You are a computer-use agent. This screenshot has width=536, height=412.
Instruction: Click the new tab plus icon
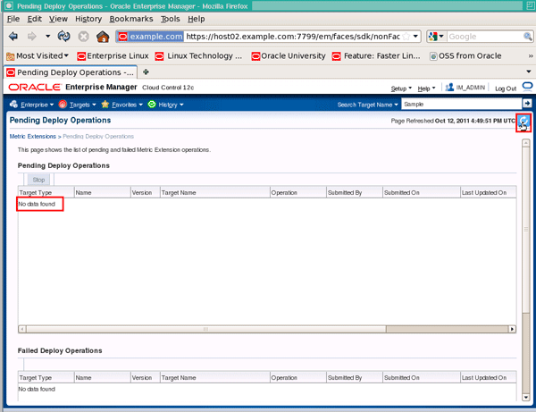(x=146, y=71)
